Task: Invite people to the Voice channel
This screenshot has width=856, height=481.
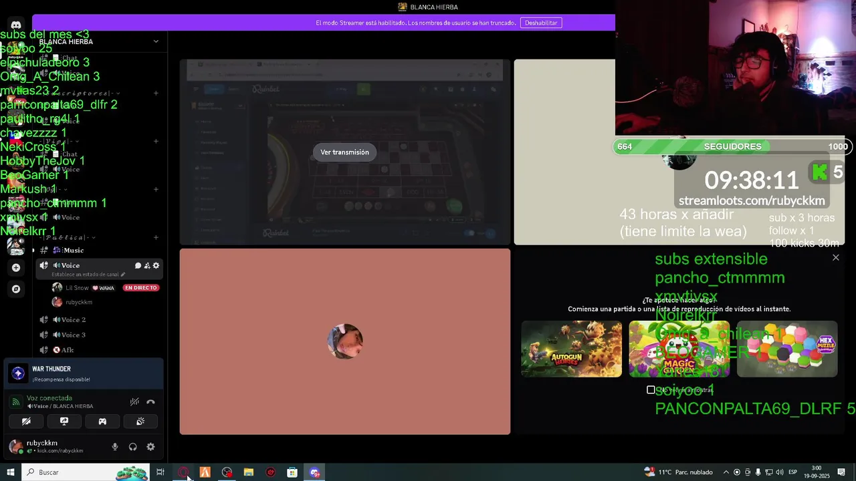Action: (x=146, y=266)
